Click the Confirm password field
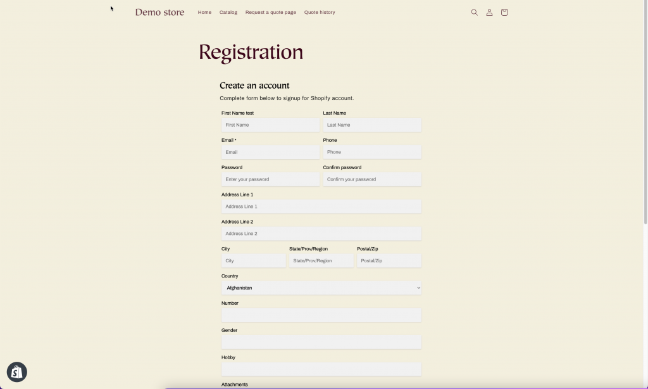The height and width of the screenshot is (389, 648). click(372, 180)
